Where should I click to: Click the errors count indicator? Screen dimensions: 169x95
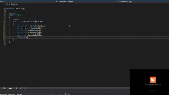[5, 88]
